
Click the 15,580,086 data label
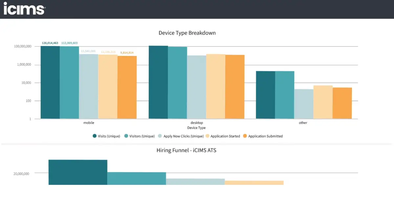pyautogui.click(x=88, y=51)
